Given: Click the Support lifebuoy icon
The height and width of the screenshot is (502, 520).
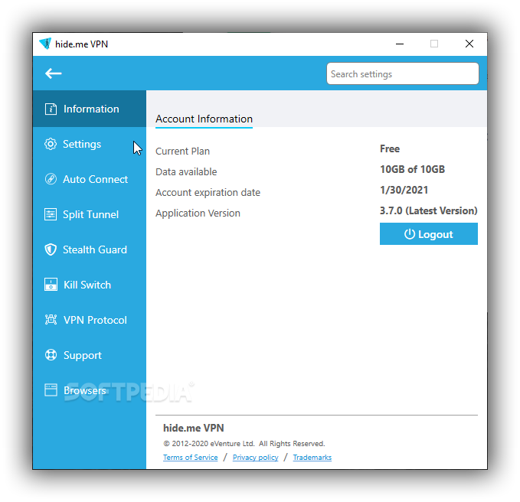Looking at the screenshot, I should click(51, 355).
